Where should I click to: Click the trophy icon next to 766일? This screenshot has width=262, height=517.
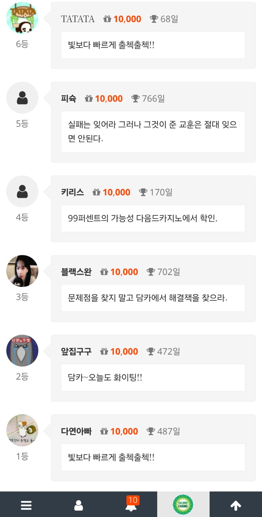coord(135,99)
